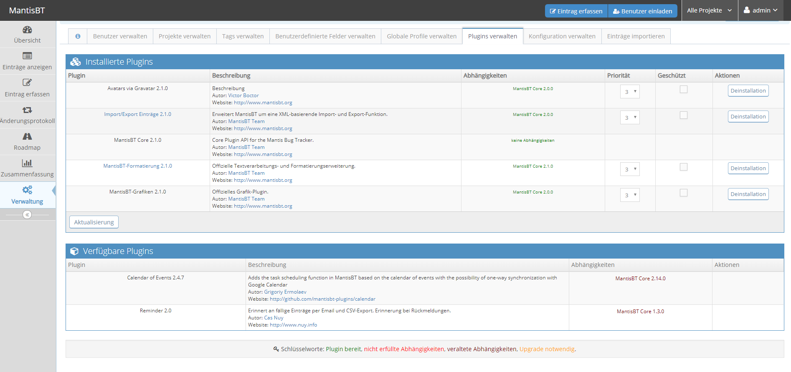
Task: Toggle Geschützt checkbox for MantisBT-Formatierung
Action: pos(684,167)
